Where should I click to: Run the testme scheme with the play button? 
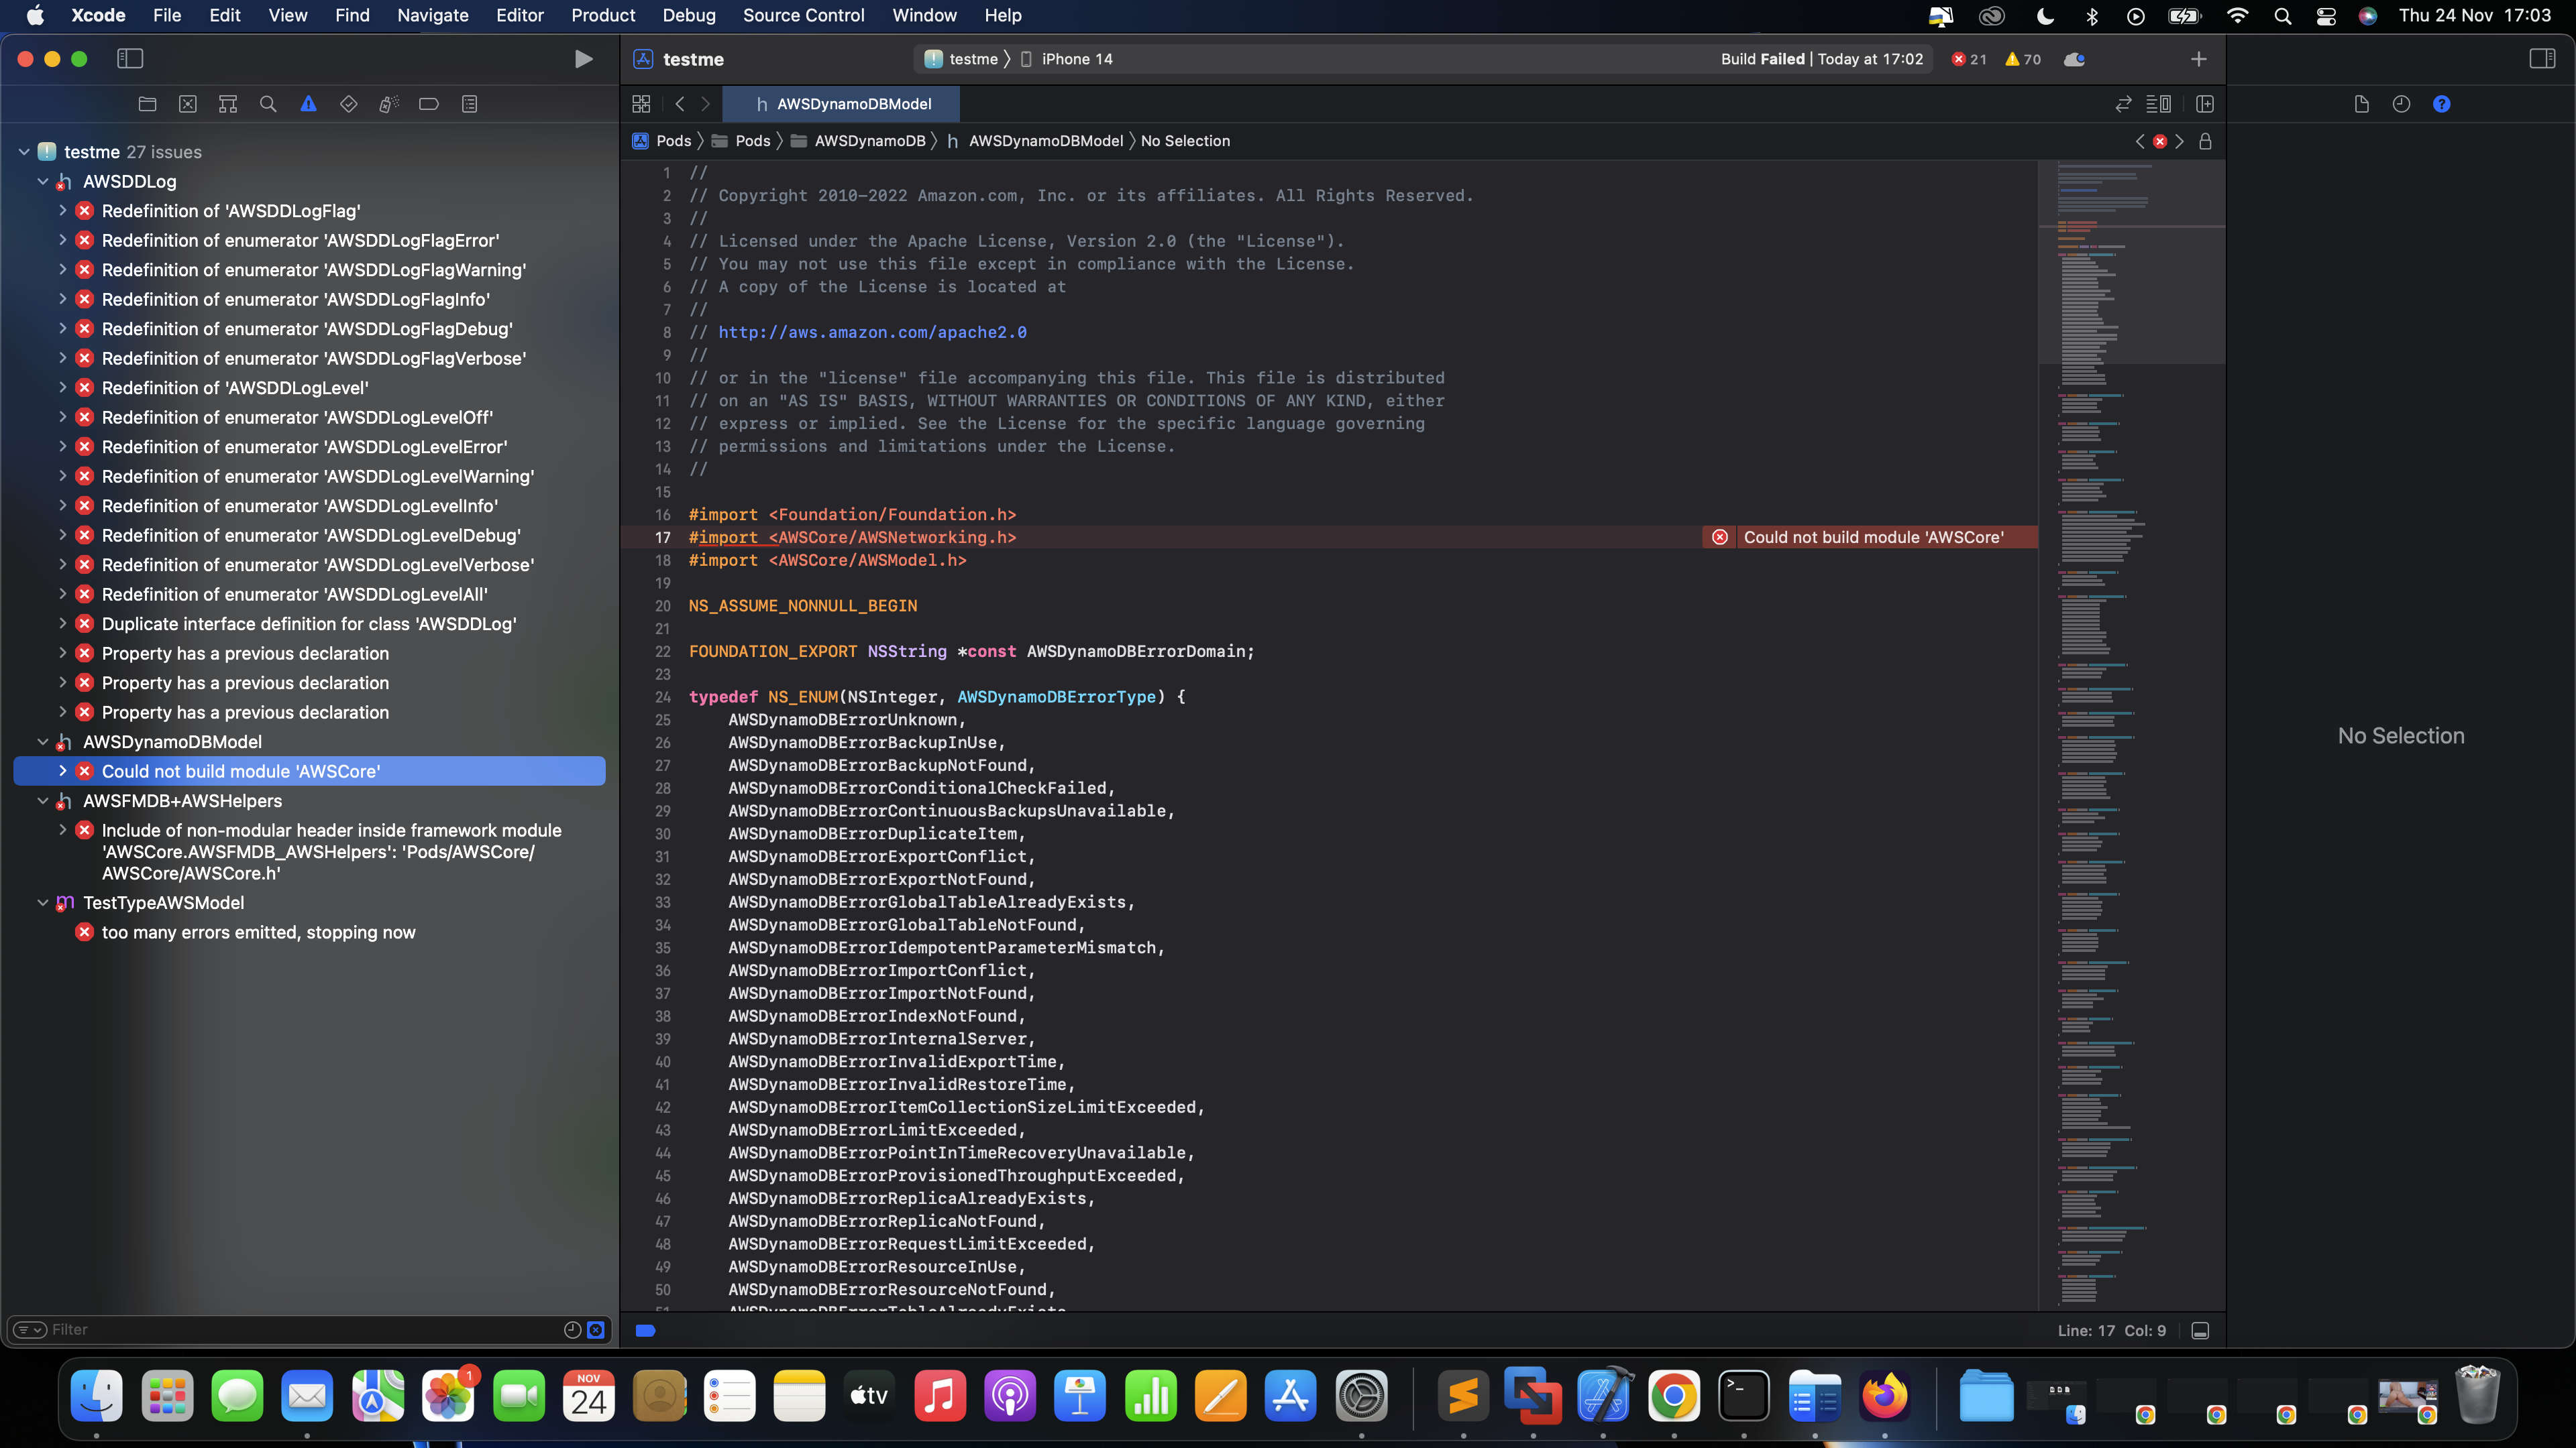pos(583,58)
